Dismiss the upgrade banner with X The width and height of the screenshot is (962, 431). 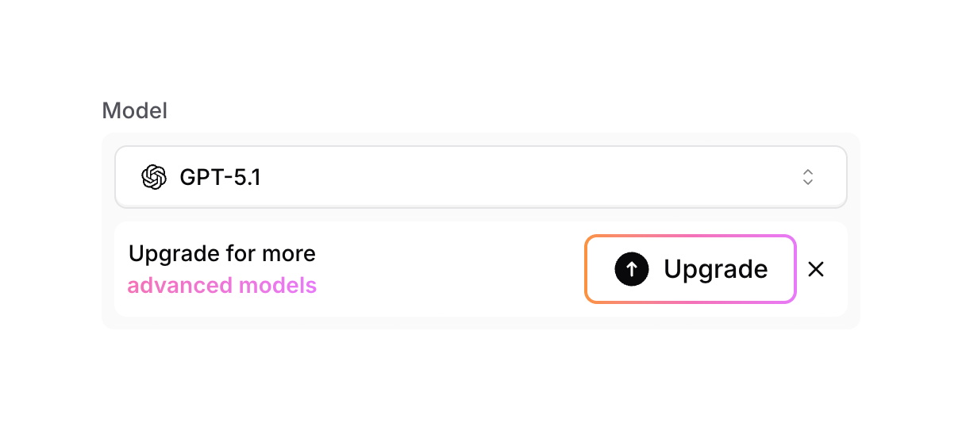[x=815, y=270]
